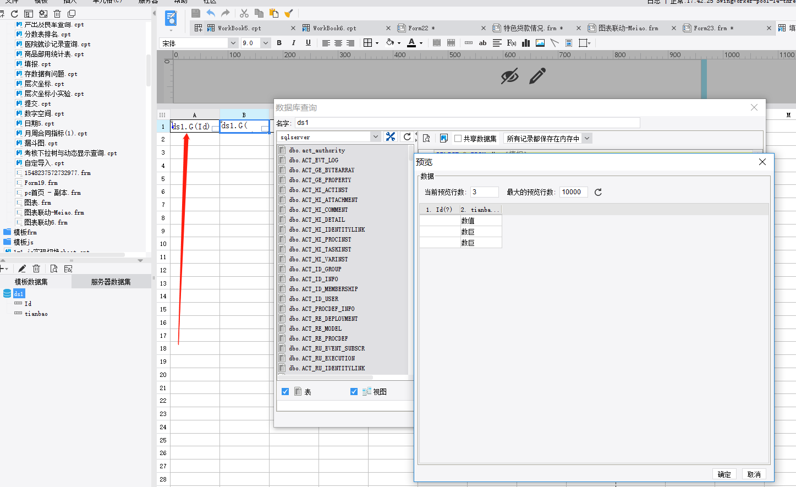Switch to the 服务器数据集 tab

[111, 282]
